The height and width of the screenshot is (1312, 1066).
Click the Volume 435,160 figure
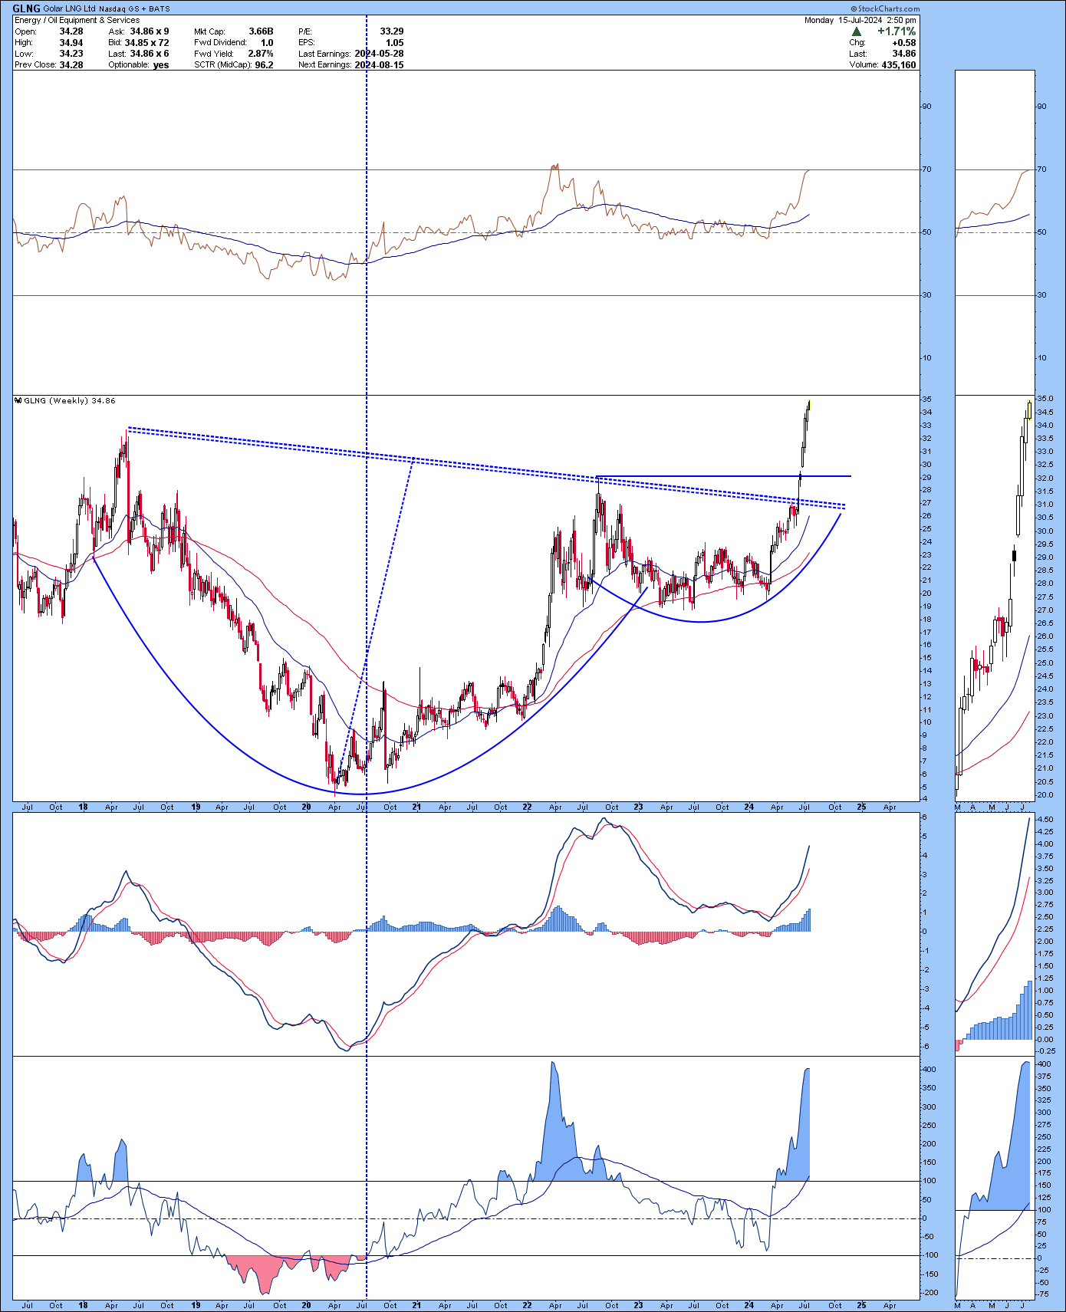click(x=898, y=65)
